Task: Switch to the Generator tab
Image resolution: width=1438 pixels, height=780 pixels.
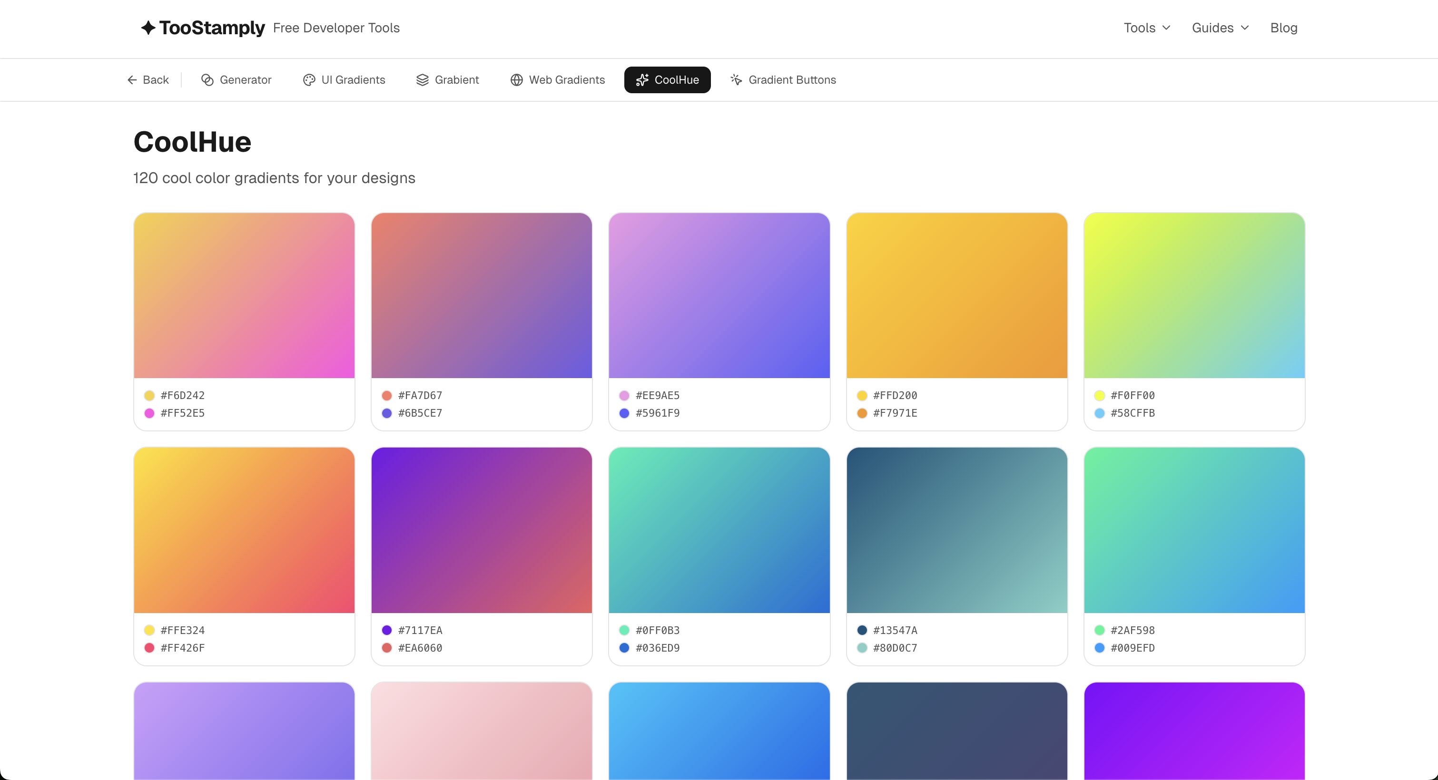Action: click(236, 80)
